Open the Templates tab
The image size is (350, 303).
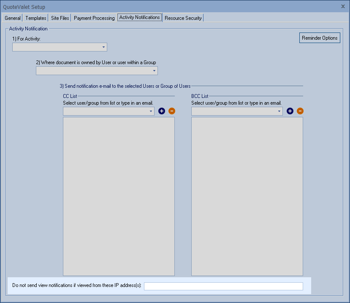tap(36, 18)
